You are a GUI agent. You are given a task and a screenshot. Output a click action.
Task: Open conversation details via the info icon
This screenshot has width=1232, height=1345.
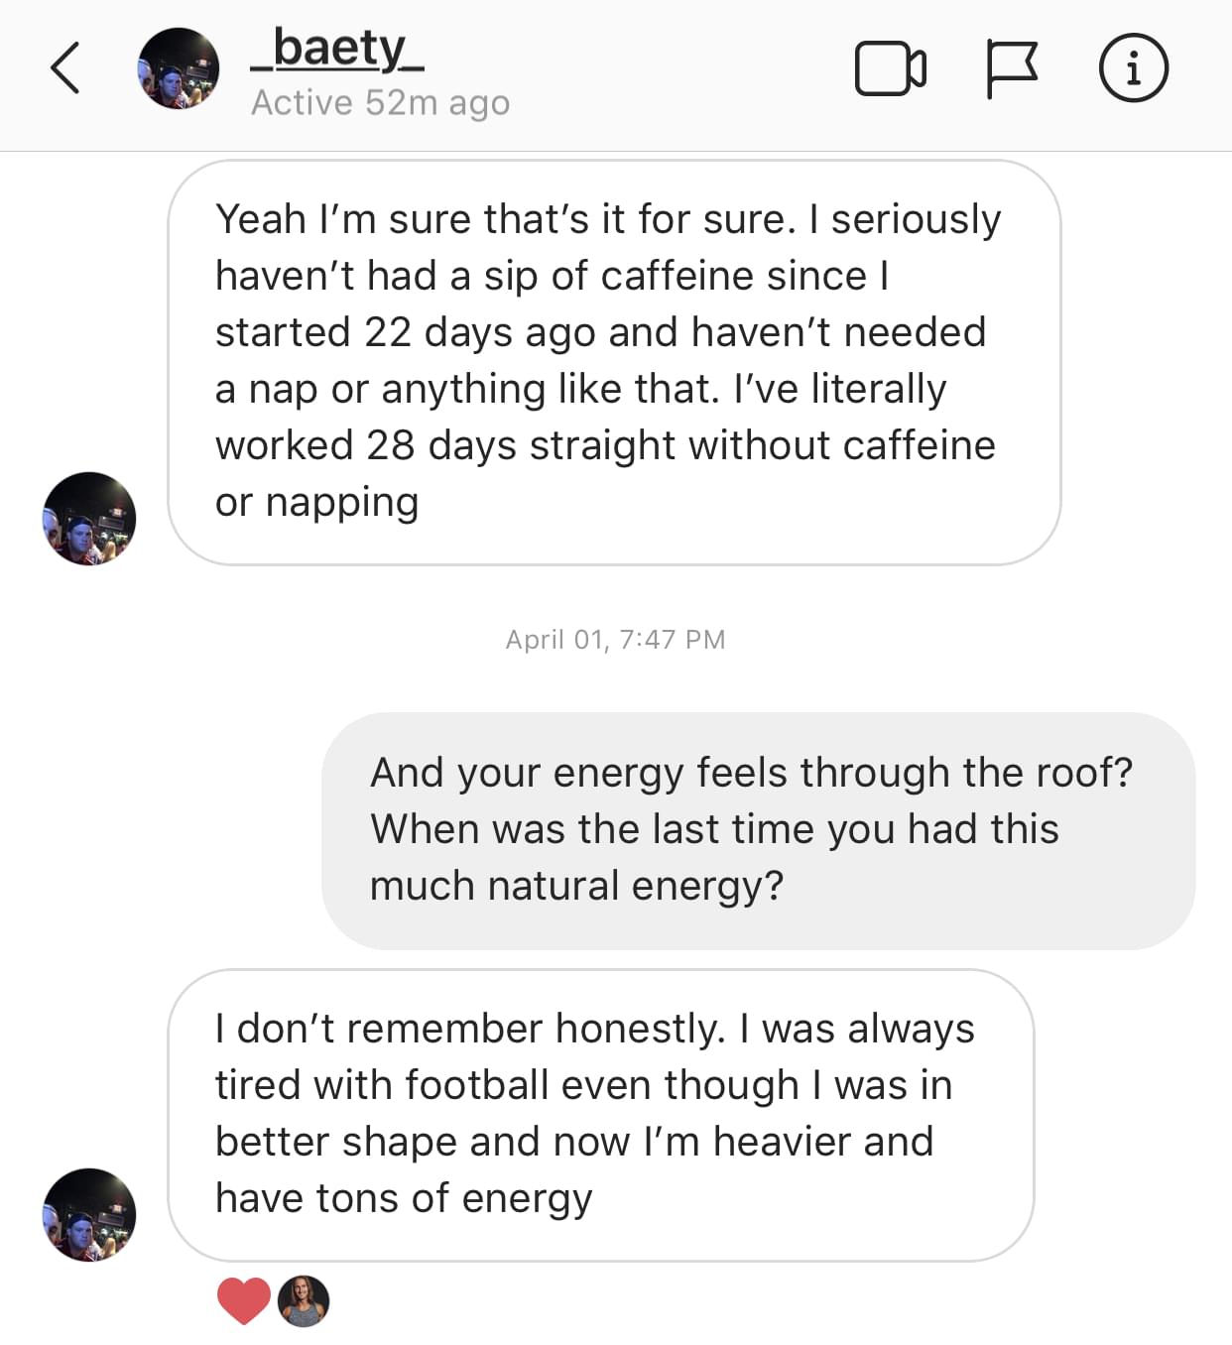point(1133,68)
